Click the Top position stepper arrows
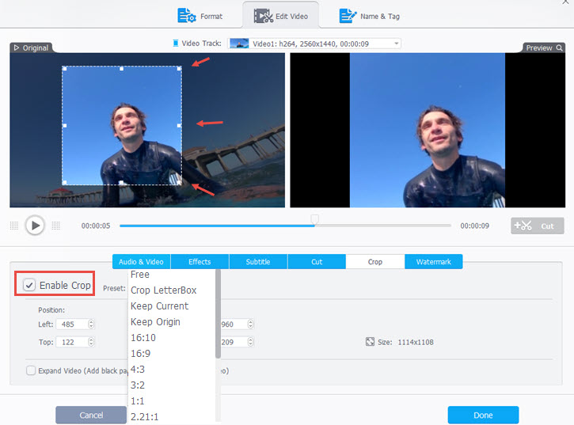This screenshot has width=574, height=425. (x=91, y=342)
